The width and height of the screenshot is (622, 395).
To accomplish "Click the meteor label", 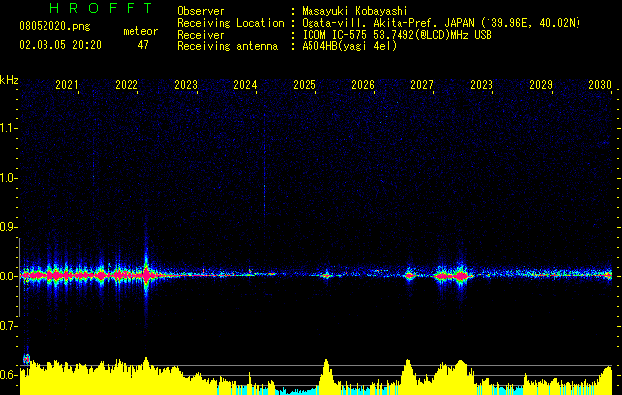I will point(140,31).
